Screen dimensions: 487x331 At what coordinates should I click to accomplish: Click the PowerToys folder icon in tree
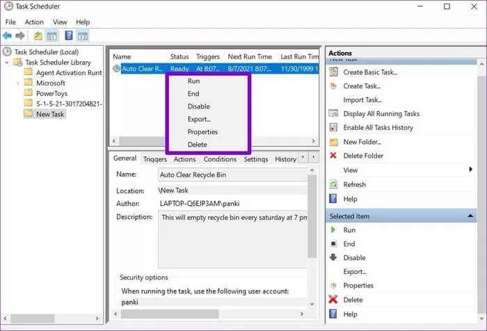pos(29,93)
